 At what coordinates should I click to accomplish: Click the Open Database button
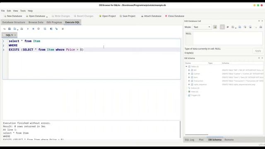click(36, 16)
